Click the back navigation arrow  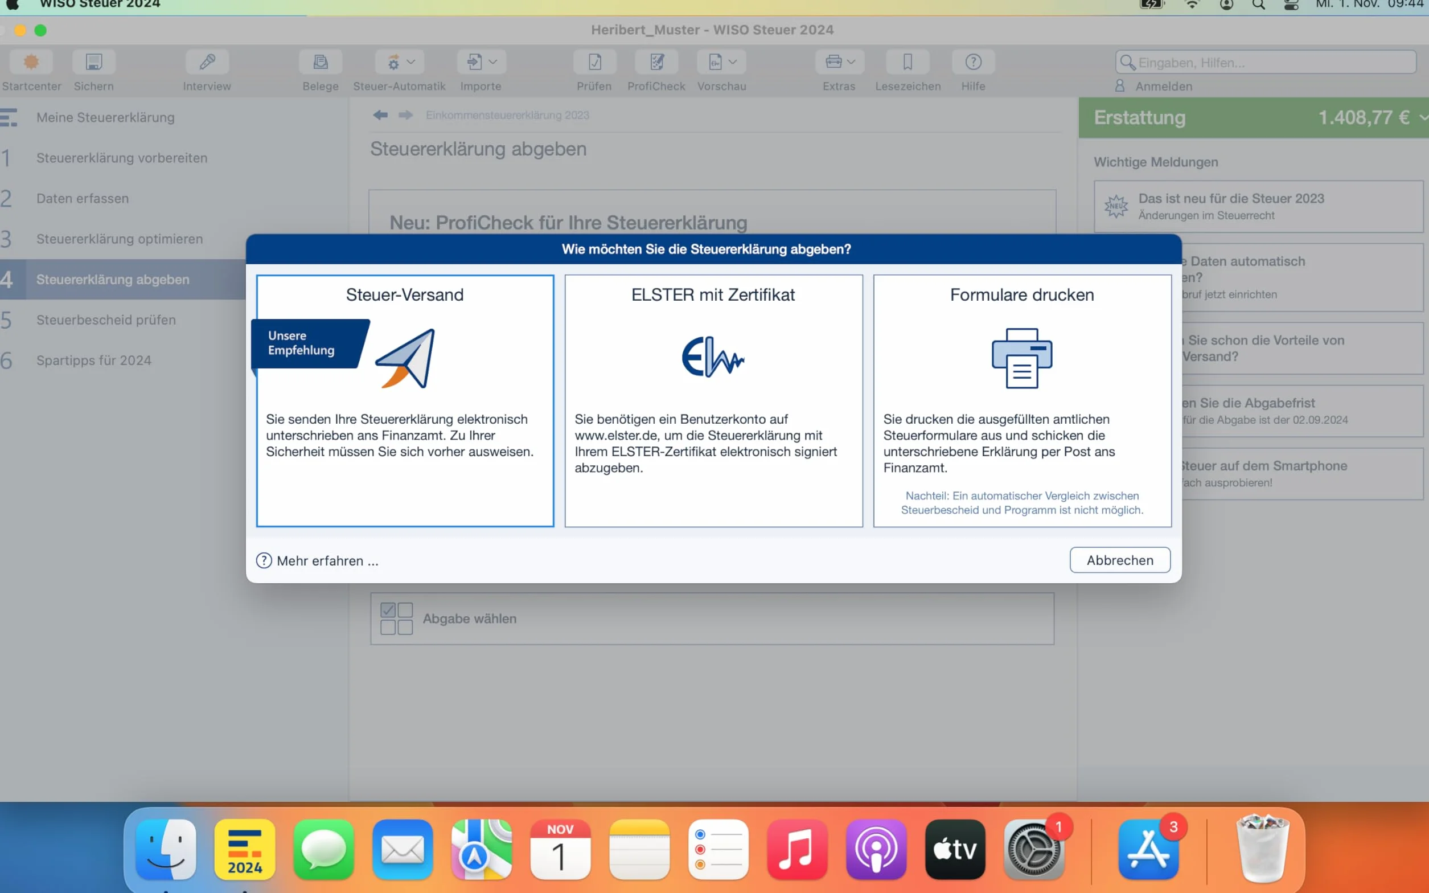380,114
